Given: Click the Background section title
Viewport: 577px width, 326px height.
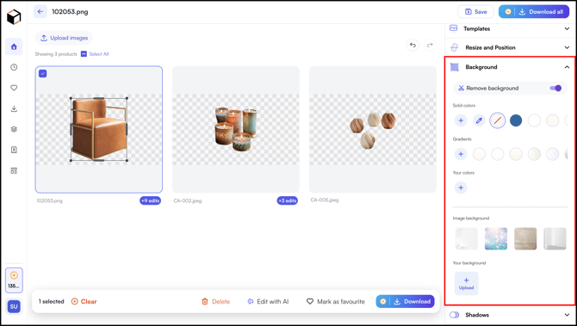Looking at the screenshot, I should (481, 67).
